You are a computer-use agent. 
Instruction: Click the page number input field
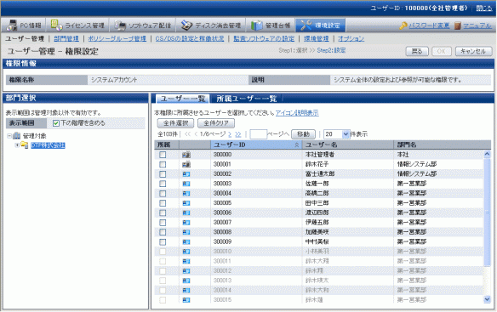pos(258,134)
